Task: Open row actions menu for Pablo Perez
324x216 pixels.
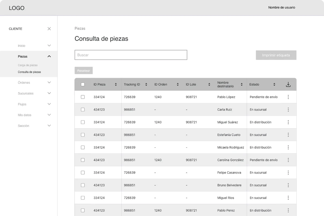Action: (288, 210)
